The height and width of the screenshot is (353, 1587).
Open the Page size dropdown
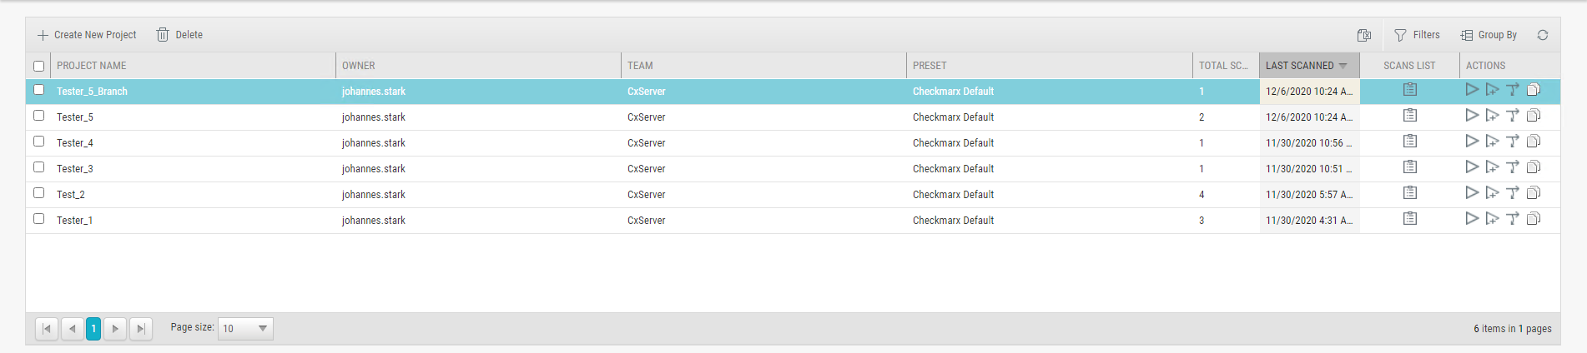click(245, 329)
